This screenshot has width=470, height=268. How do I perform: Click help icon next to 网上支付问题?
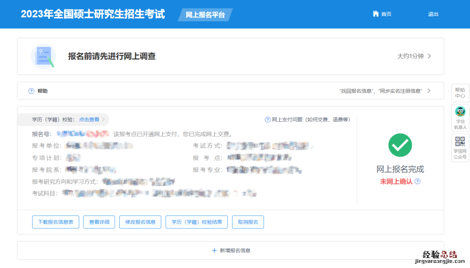pyautogui.click(x=268, y=120)
